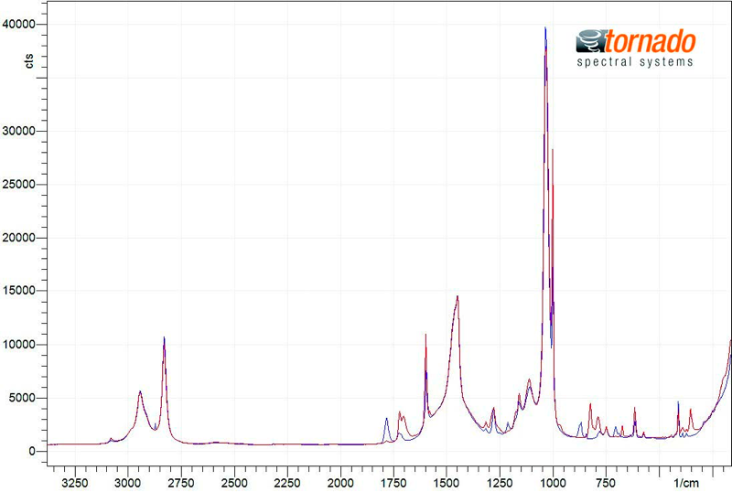Click the 25000 y-axis label
Screen dimensions: 732x492
(18, 185)
